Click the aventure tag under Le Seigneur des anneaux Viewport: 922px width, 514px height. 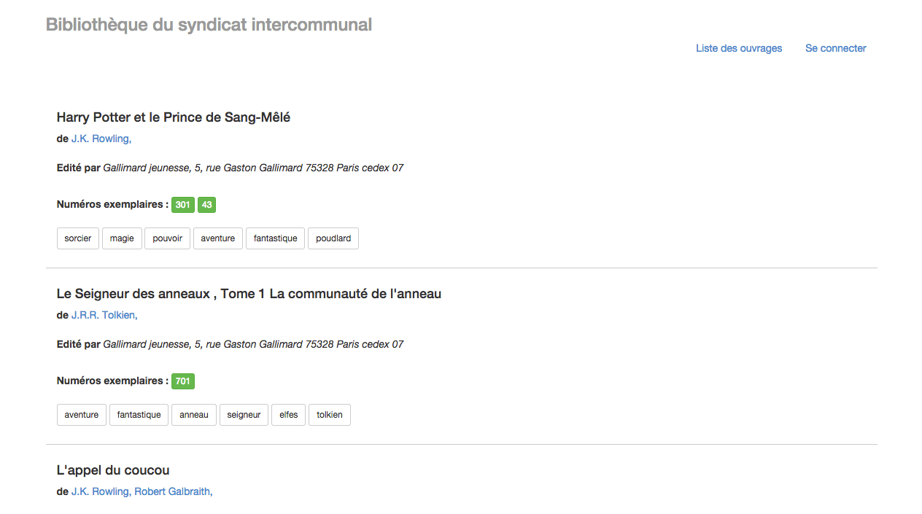[x=82, y=415]
